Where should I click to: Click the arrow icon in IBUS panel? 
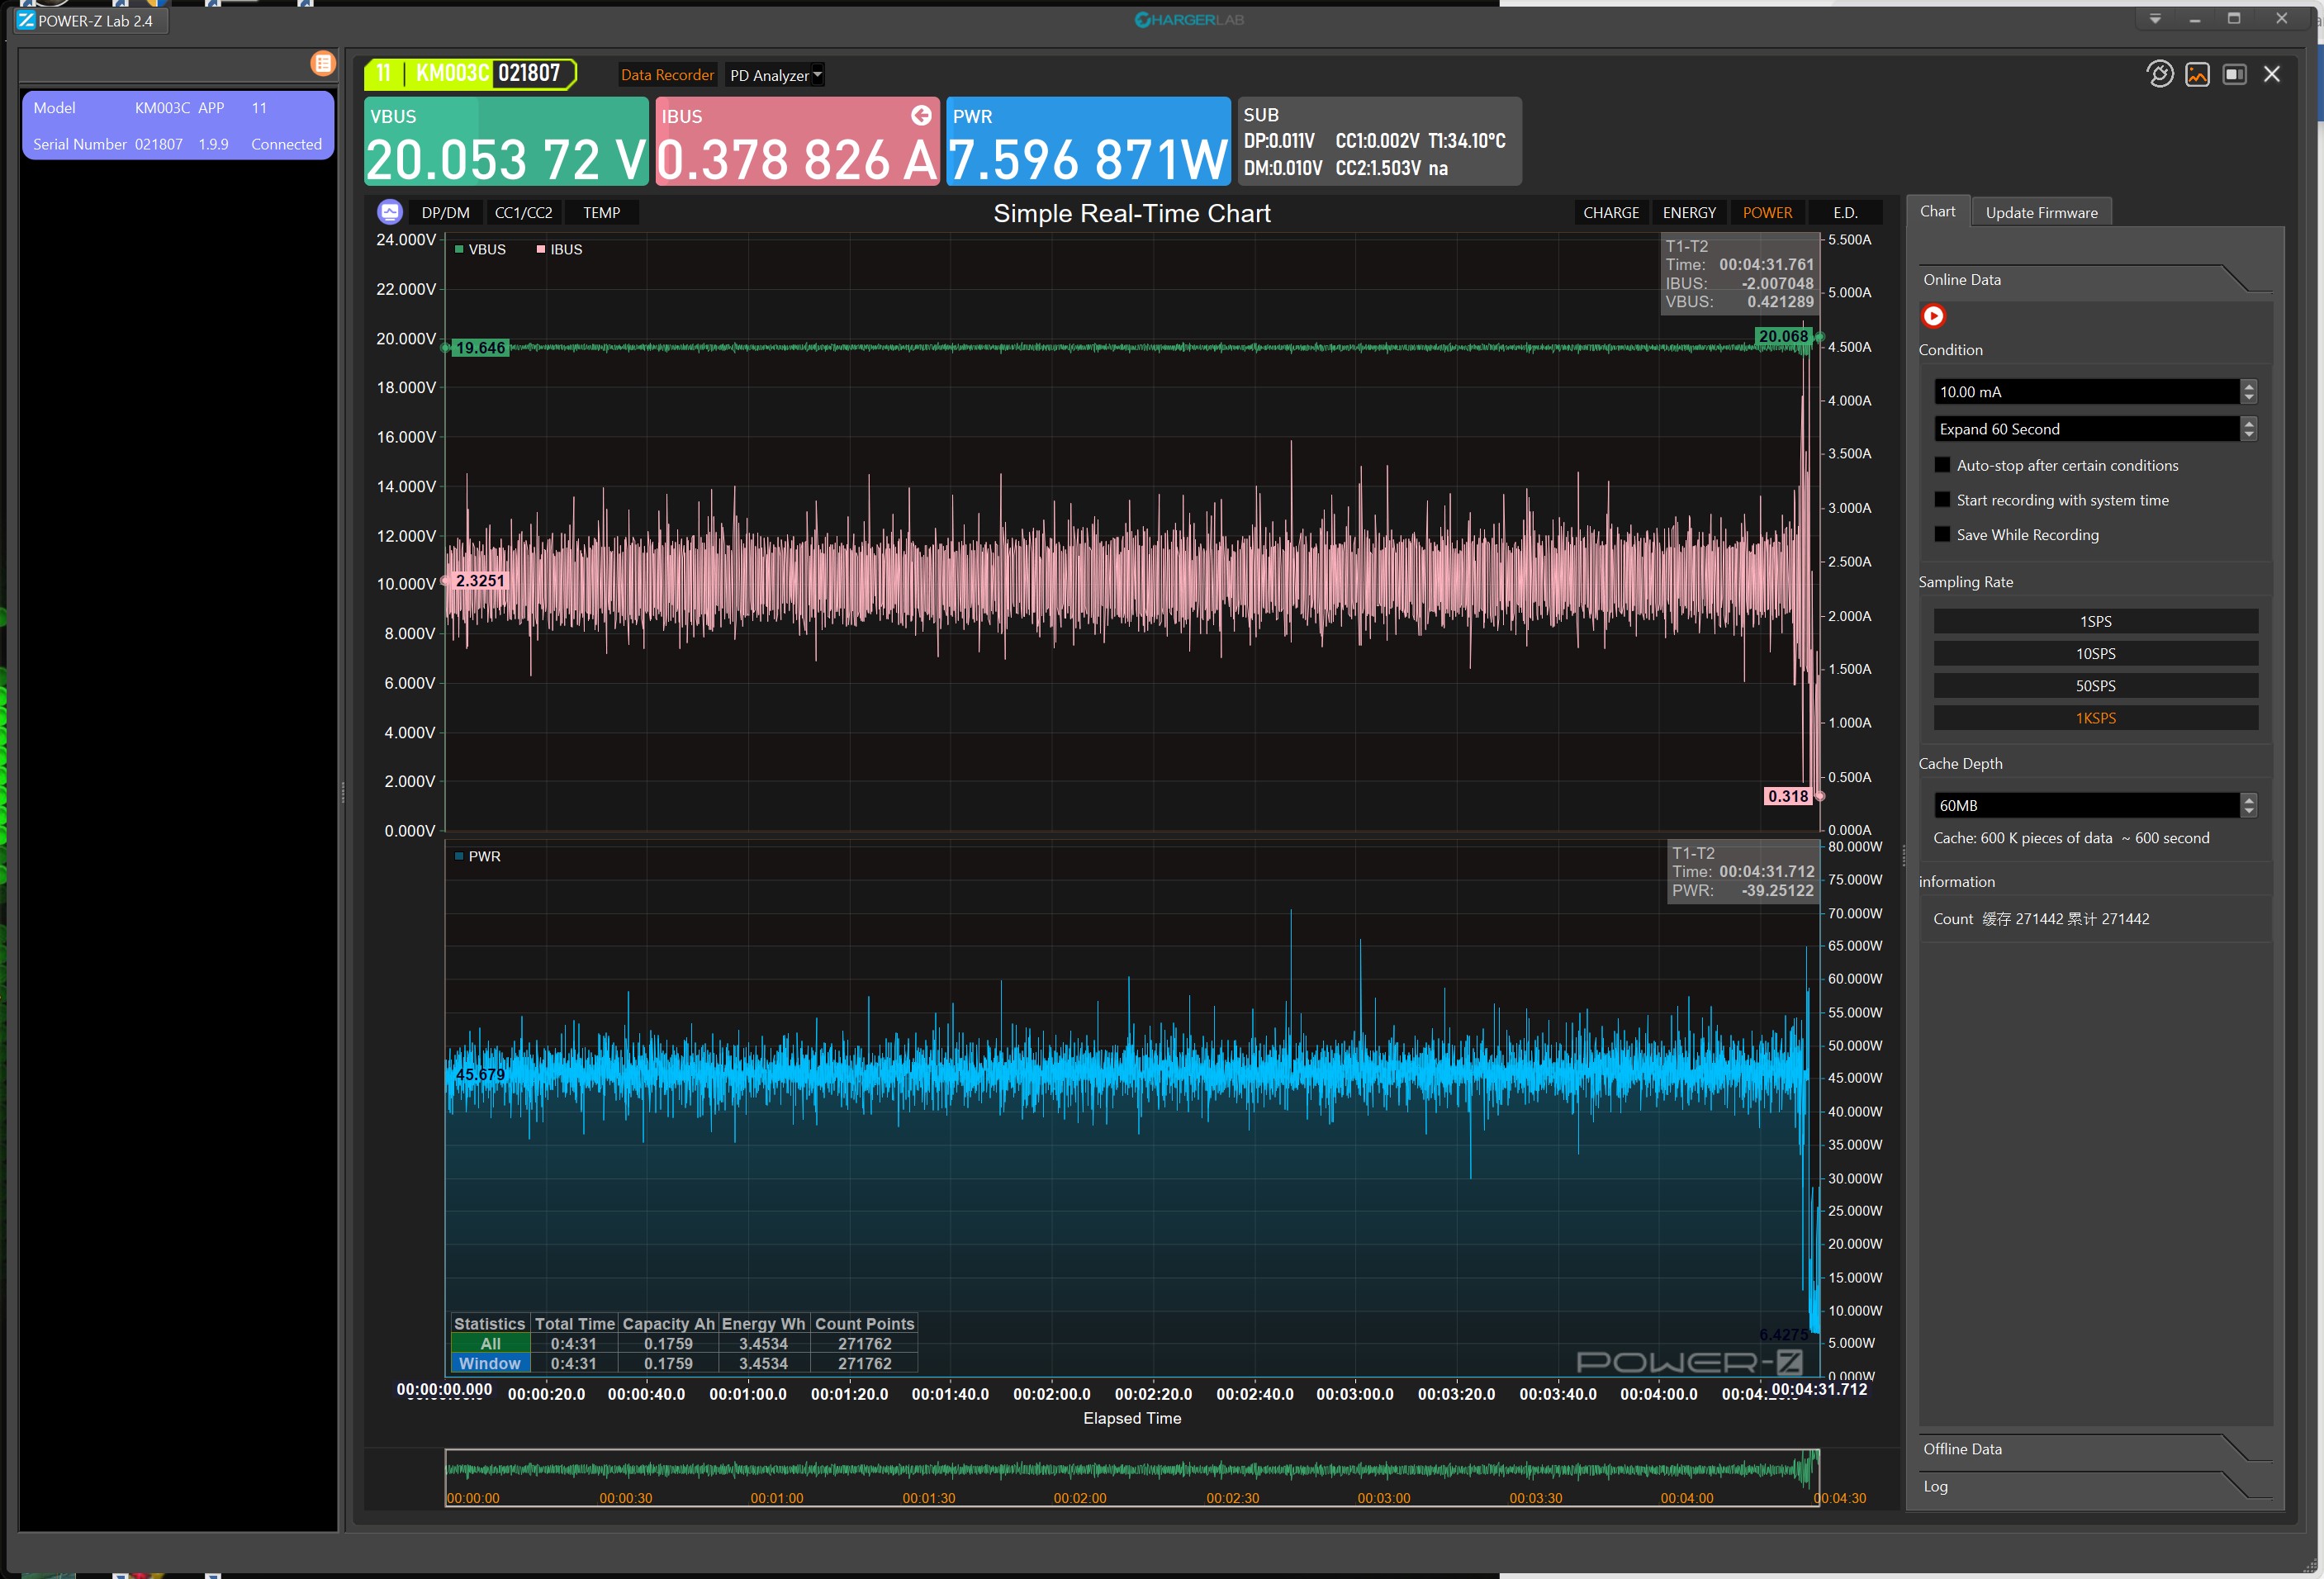tap(921, 116)
